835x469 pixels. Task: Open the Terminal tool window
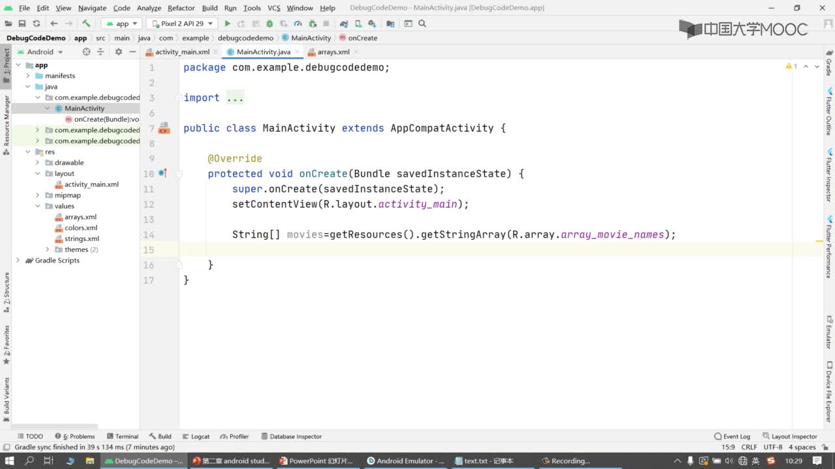(x=122, y=436)
